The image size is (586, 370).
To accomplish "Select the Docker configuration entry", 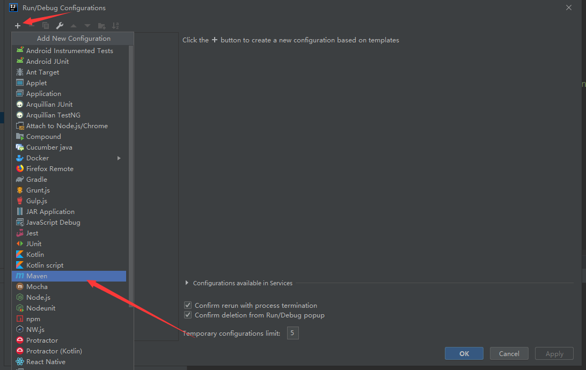I will point(69,158).
